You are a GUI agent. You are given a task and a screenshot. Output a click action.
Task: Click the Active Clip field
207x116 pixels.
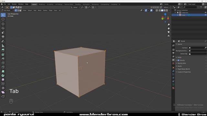(x=198, y=54)
